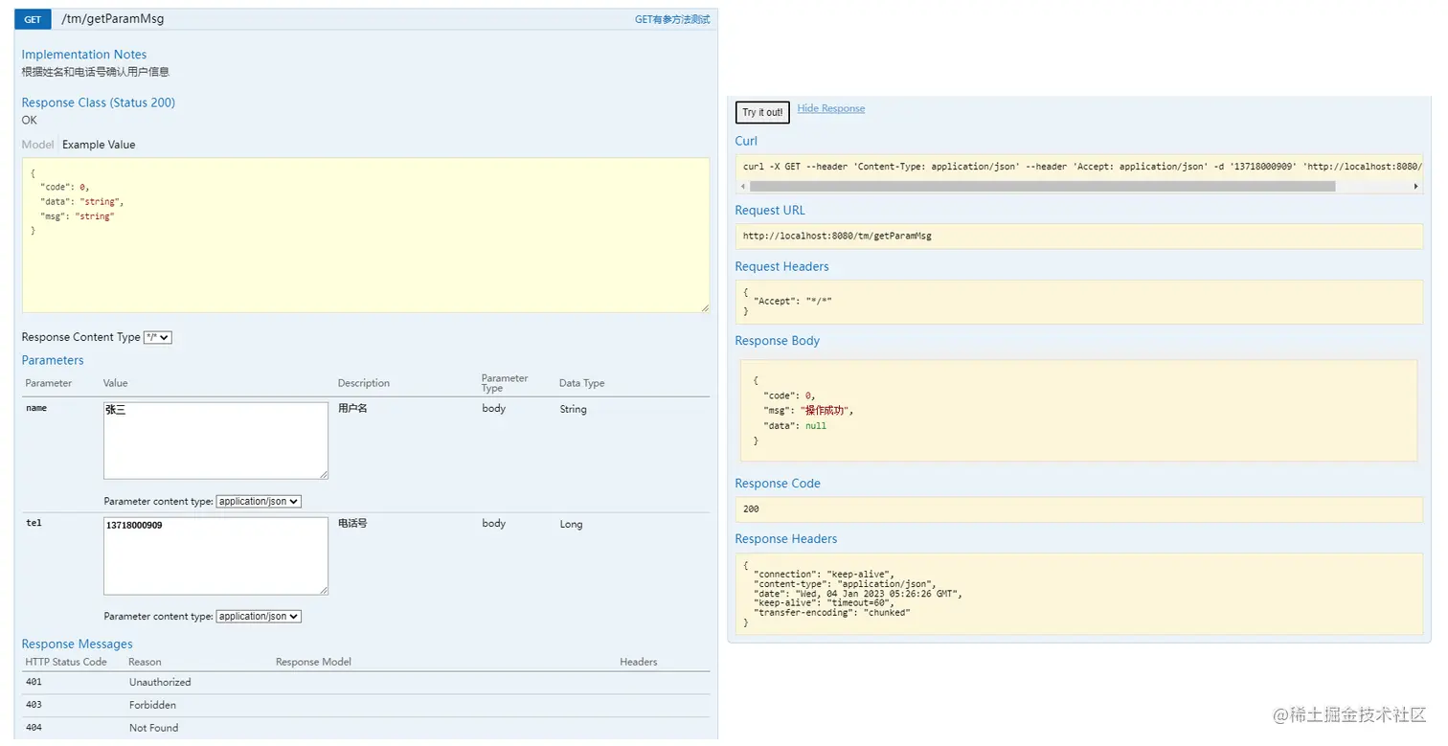Click the Unauthorized reason cell
The image size is (1448, 746).
coord(160,683)
